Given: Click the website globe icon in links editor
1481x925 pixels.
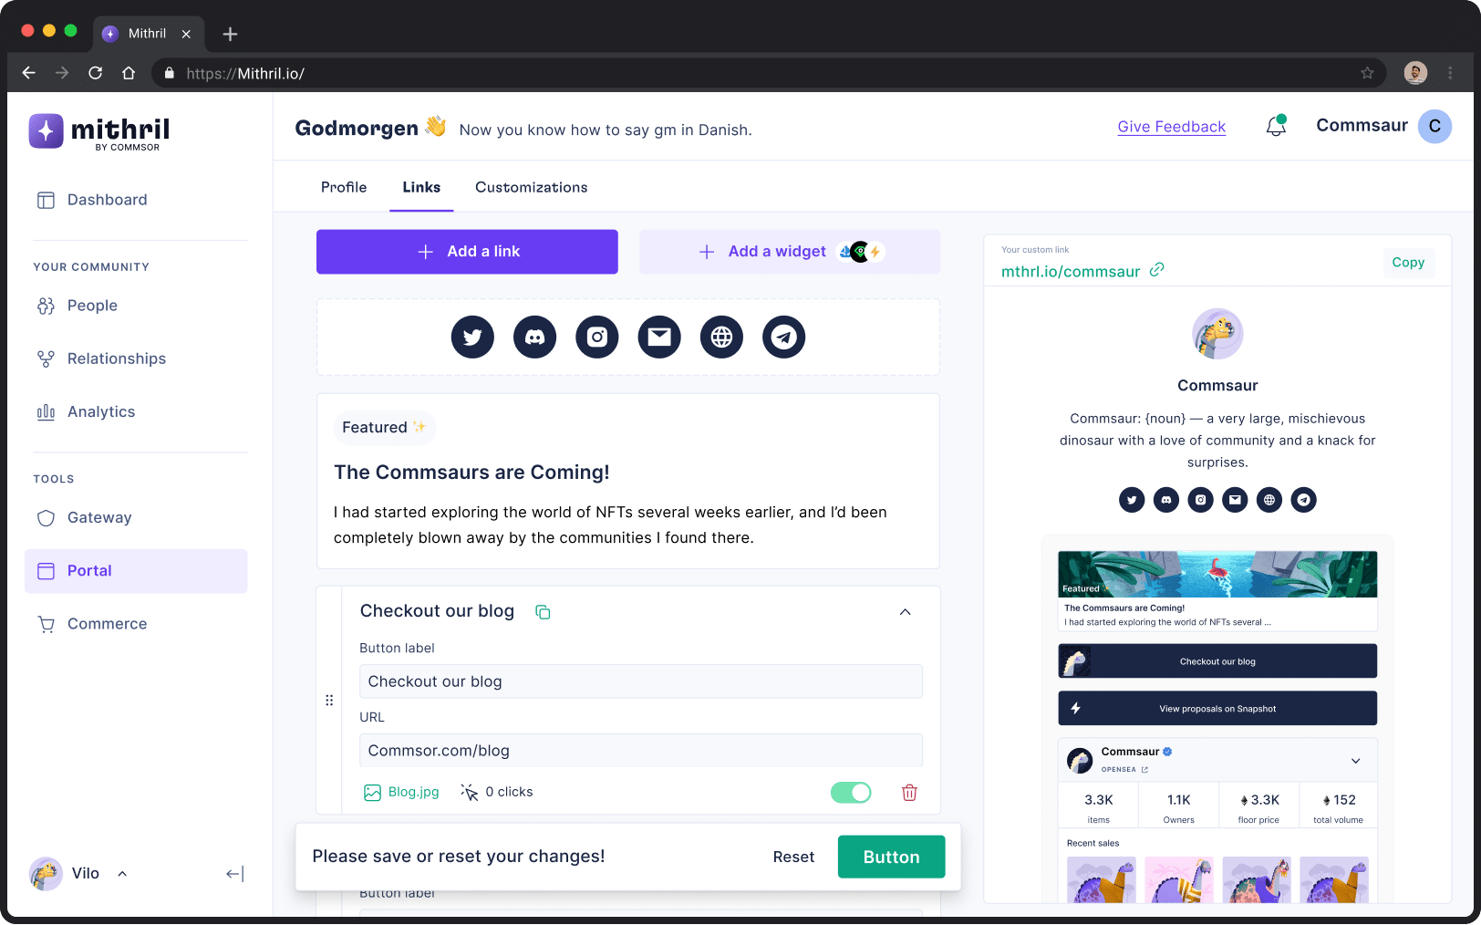Looking at the screenshot, I should (721, 338).
